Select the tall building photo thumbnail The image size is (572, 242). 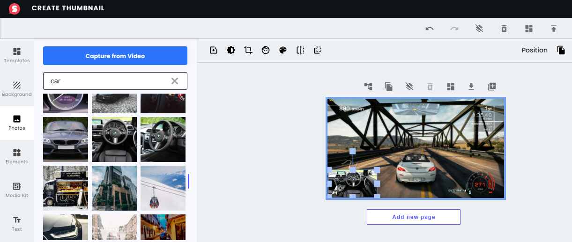(114, 188)
